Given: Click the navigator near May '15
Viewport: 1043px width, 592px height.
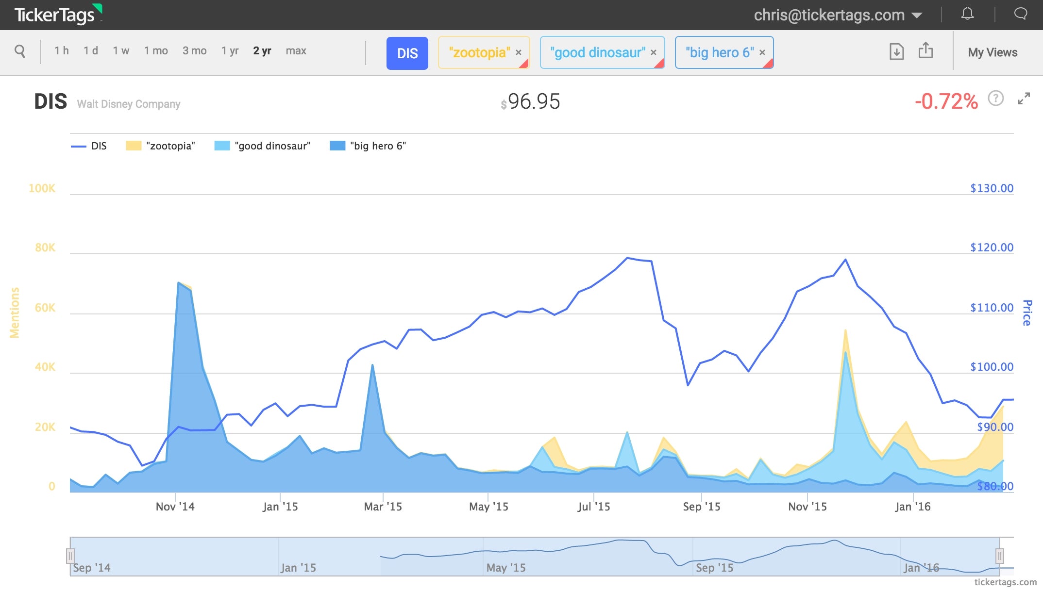Looking at the screenshot, I should 506,567.
